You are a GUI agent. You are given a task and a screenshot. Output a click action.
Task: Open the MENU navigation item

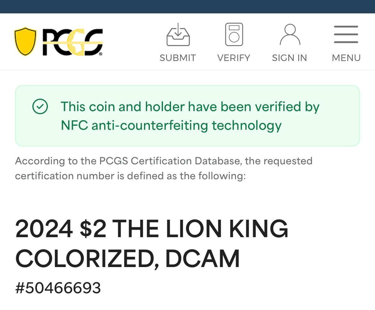tap(346, 58)
